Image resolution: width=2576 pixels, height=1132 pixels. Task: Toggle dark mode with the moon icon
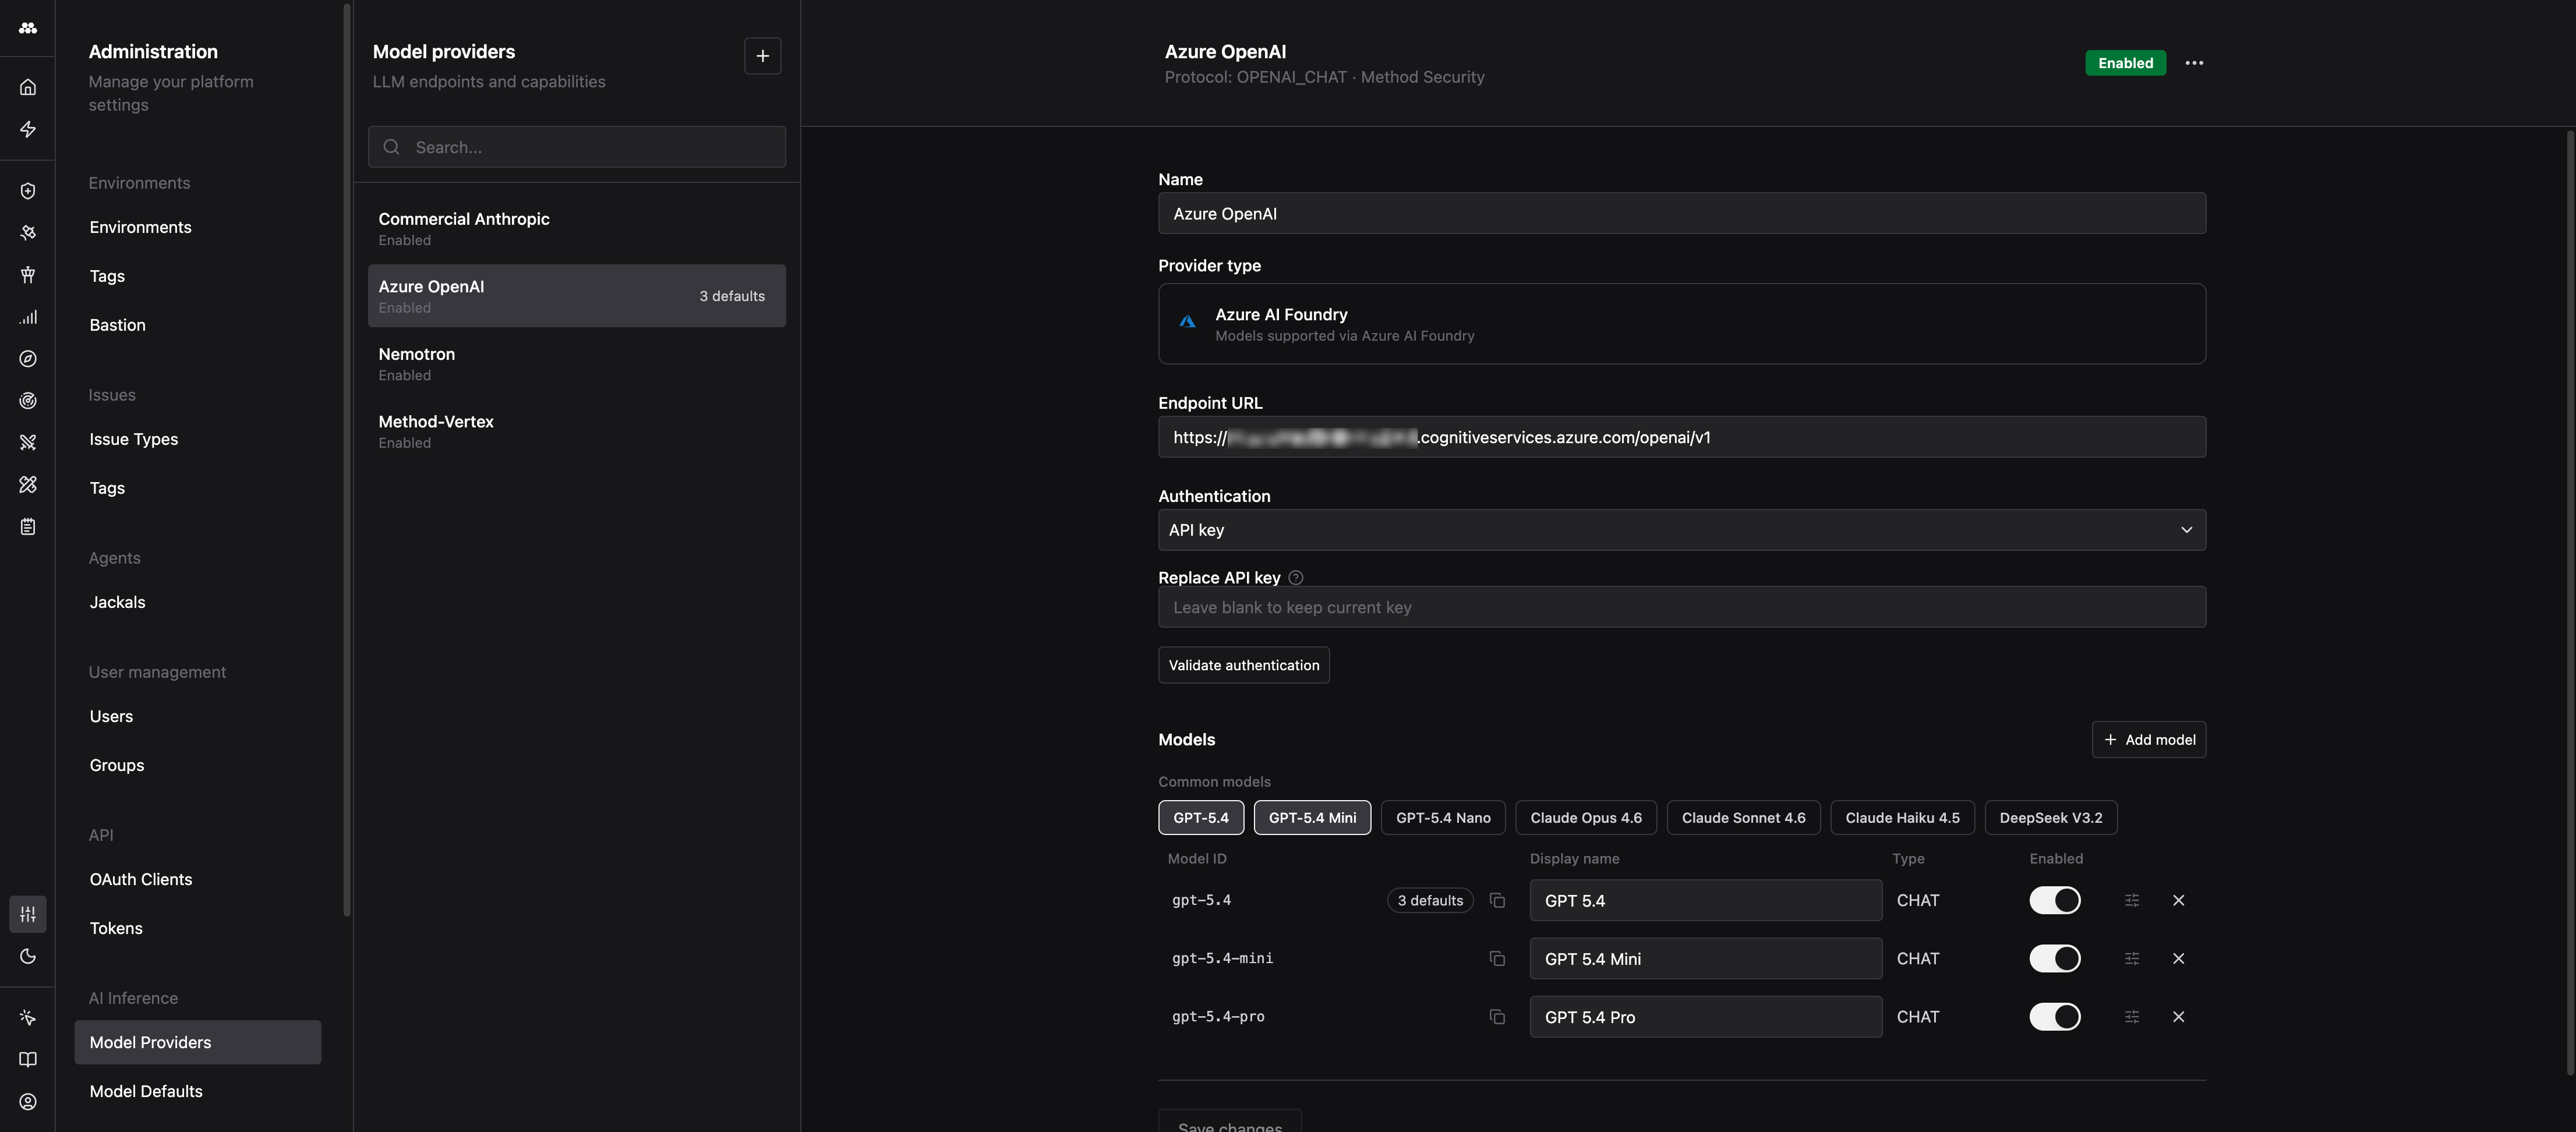27,956
